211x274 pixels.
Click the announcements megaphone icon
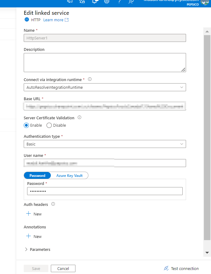click(70, 2)
